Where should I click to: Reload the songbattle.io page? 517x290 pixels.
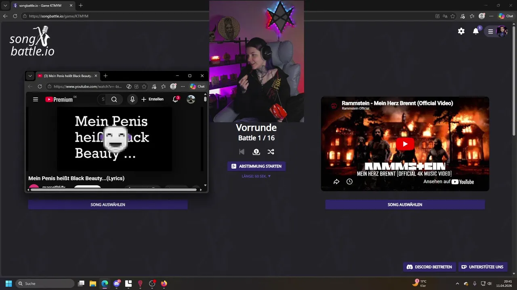tap(15, 16)
